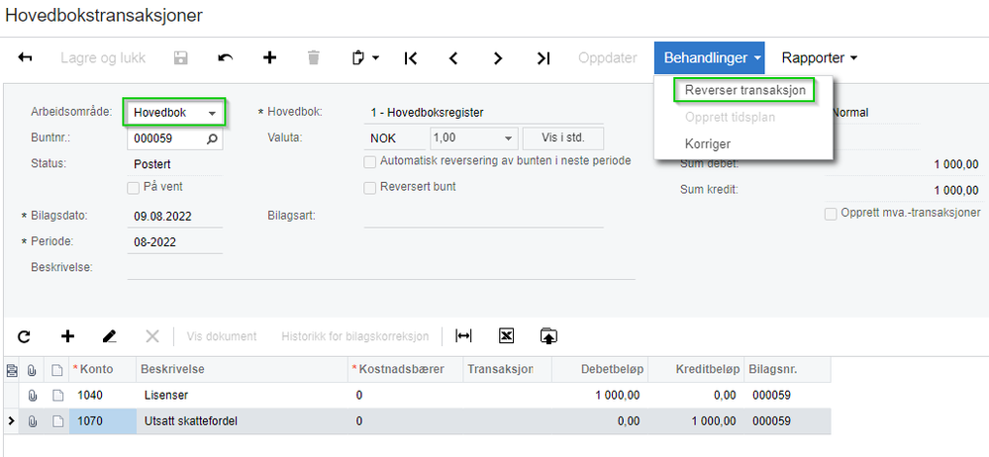Click the Beskrivelse column header
This screenshot has width=989, height=457.
pyautogui.click(x=242, y=369)
